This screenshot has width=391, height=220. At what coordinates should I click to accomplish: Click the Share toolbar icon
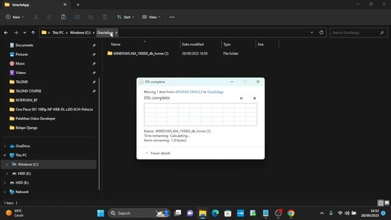pos(91,17)
